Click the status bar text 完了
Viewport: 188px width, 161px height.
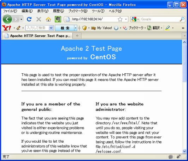point(6,156)
